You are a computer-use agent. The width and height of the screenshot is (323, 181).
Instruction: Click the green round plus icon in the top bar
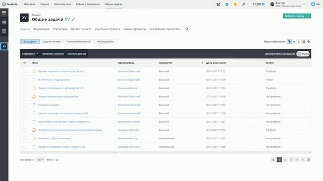click(227, 4)
